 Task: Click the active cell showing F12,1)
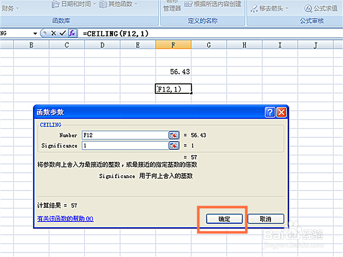pyautogui.click(x=173, y=89)
